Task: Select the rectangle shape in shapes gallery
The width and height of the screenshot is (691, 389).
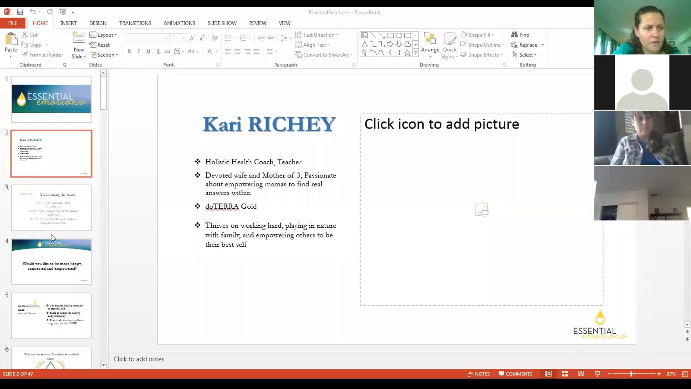Action: point(390,35)
